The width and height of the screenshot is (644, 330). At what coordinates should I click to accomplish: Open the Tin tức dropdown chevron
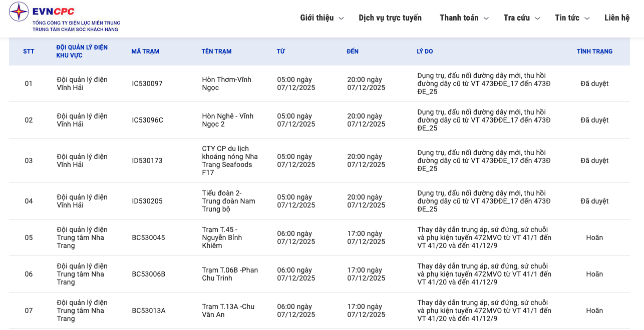587,18
